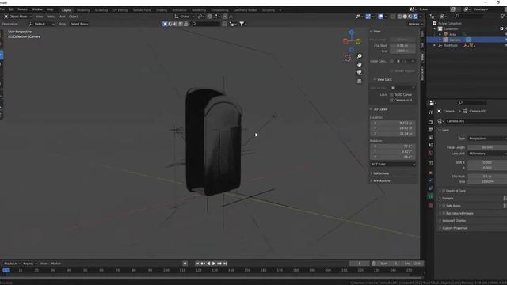The height and width of the screenshot is (285, 507).
Task: Toggle X-ray display in viewport header
Action: point(393,17)
